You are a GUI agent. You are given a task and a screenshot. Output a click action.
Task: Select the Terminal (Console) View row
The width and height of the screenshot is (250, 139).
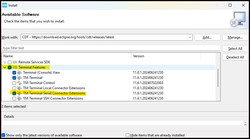click(x=42, y=73)
